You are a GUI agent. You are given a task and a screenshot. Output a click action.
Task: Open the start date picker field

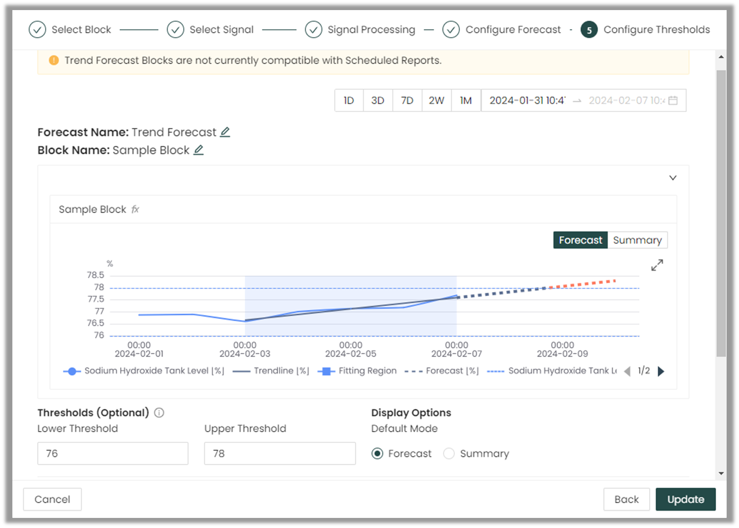(527, 100)
